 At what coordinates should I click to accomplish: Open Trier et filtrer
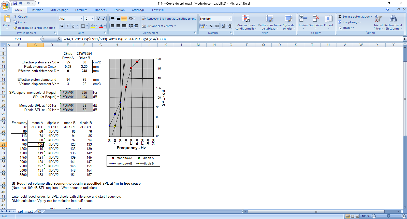click(x=378, y=22)
